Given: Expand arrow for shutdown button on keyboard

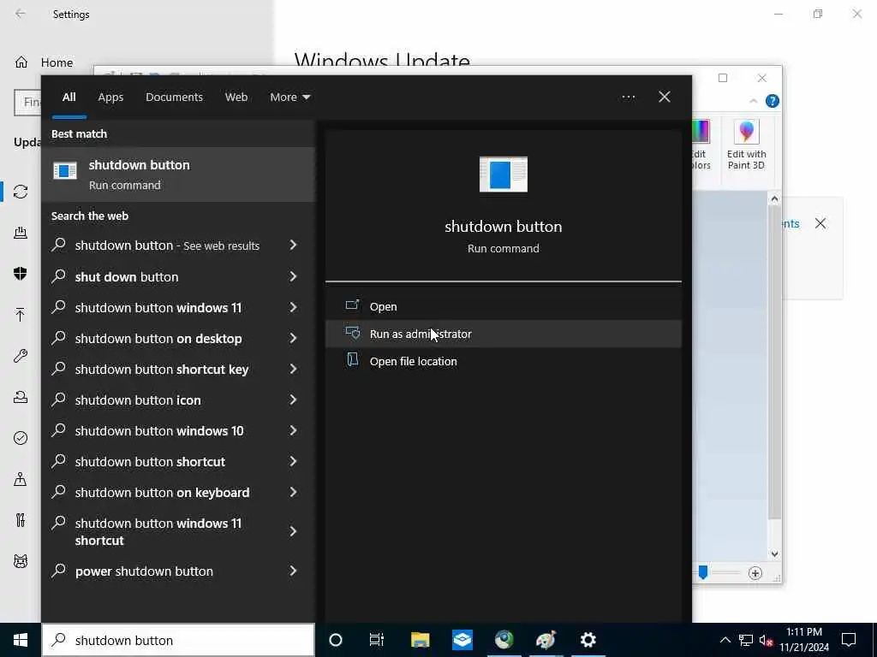Looking at the screenshot, I should [x=293, y=492].
